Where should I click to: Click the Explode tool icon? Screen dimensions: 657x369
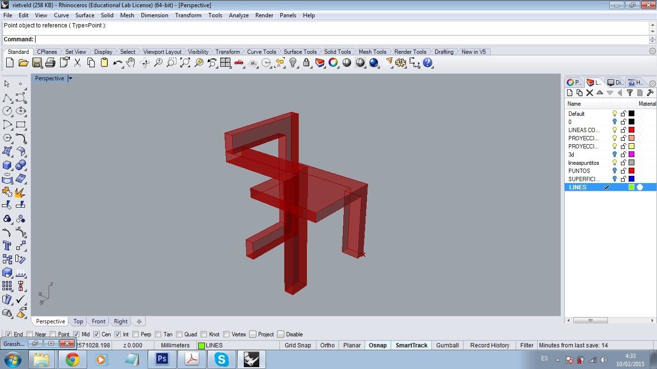tap(21, 192)
